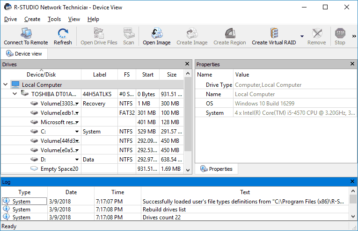Click the Stop toolbar icon
Viewport: 358px width, 231px height.
tap(340, 33)
